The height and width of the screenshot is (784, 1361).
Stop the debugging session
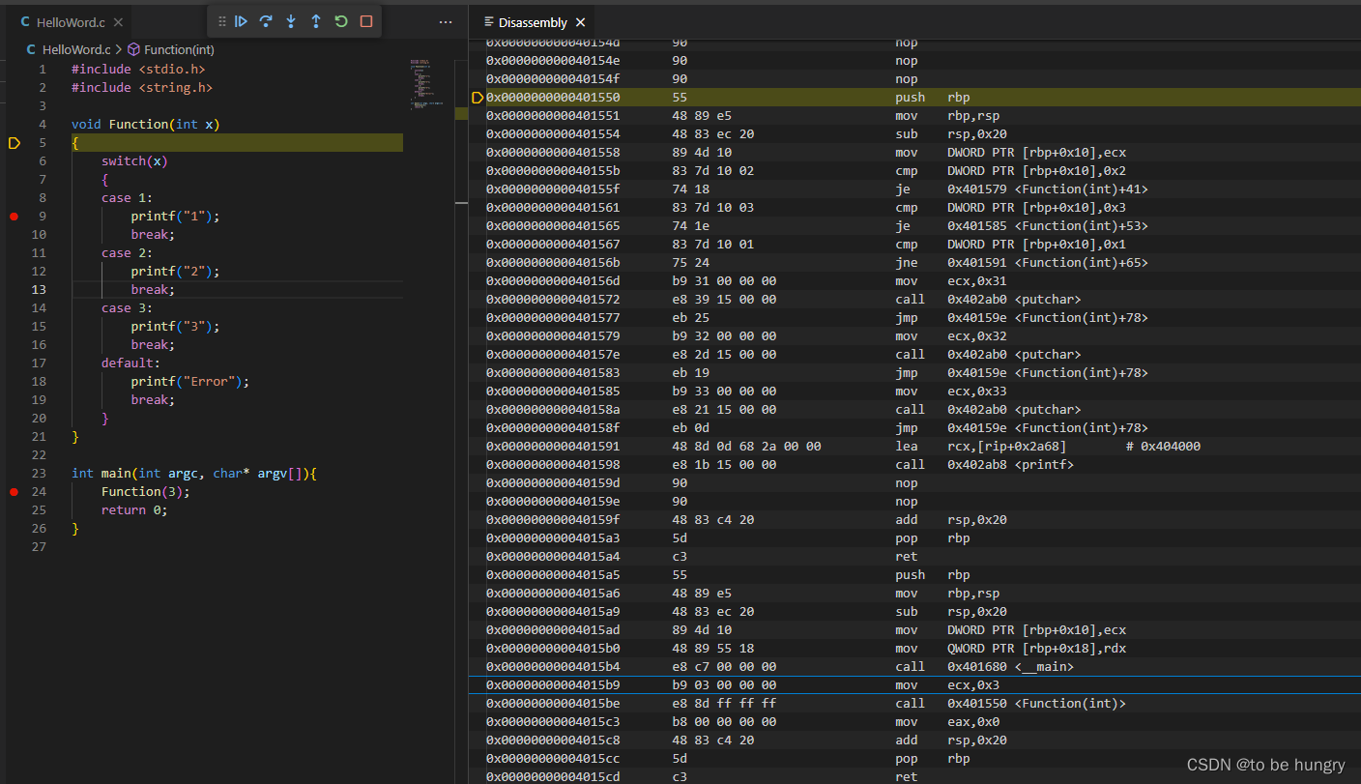(366, 21)
